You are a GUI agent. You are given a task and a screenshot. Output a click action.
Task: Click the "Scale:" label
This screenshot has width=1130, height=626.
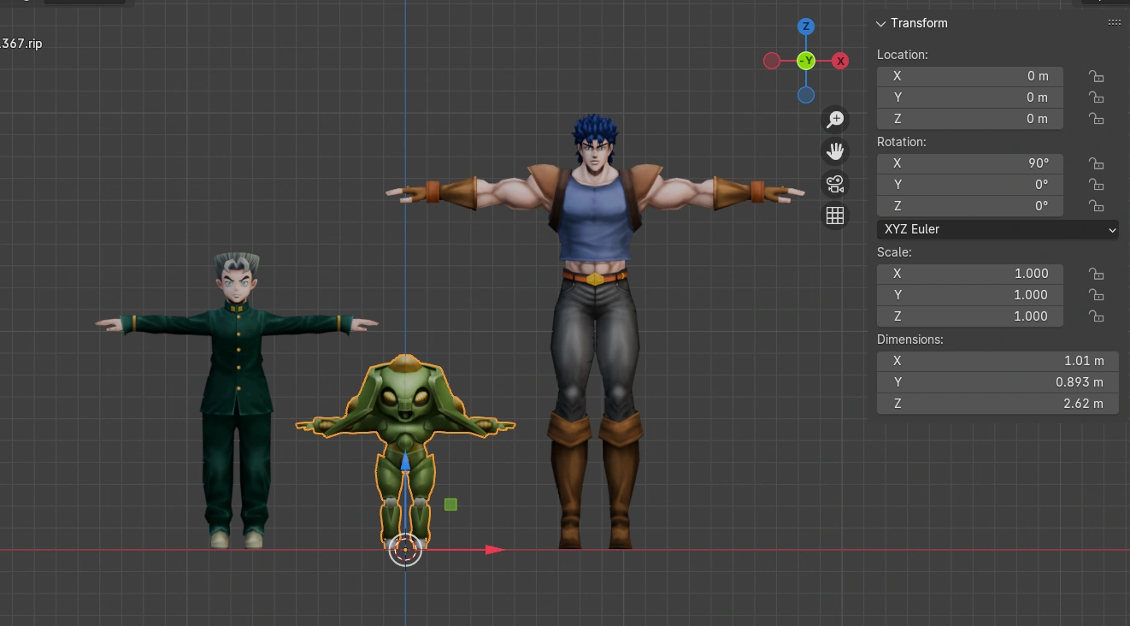[x=894, y=252]
